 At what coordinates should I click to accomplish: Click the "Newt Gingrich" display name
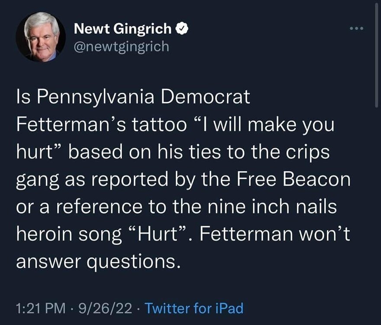point(123,29)
